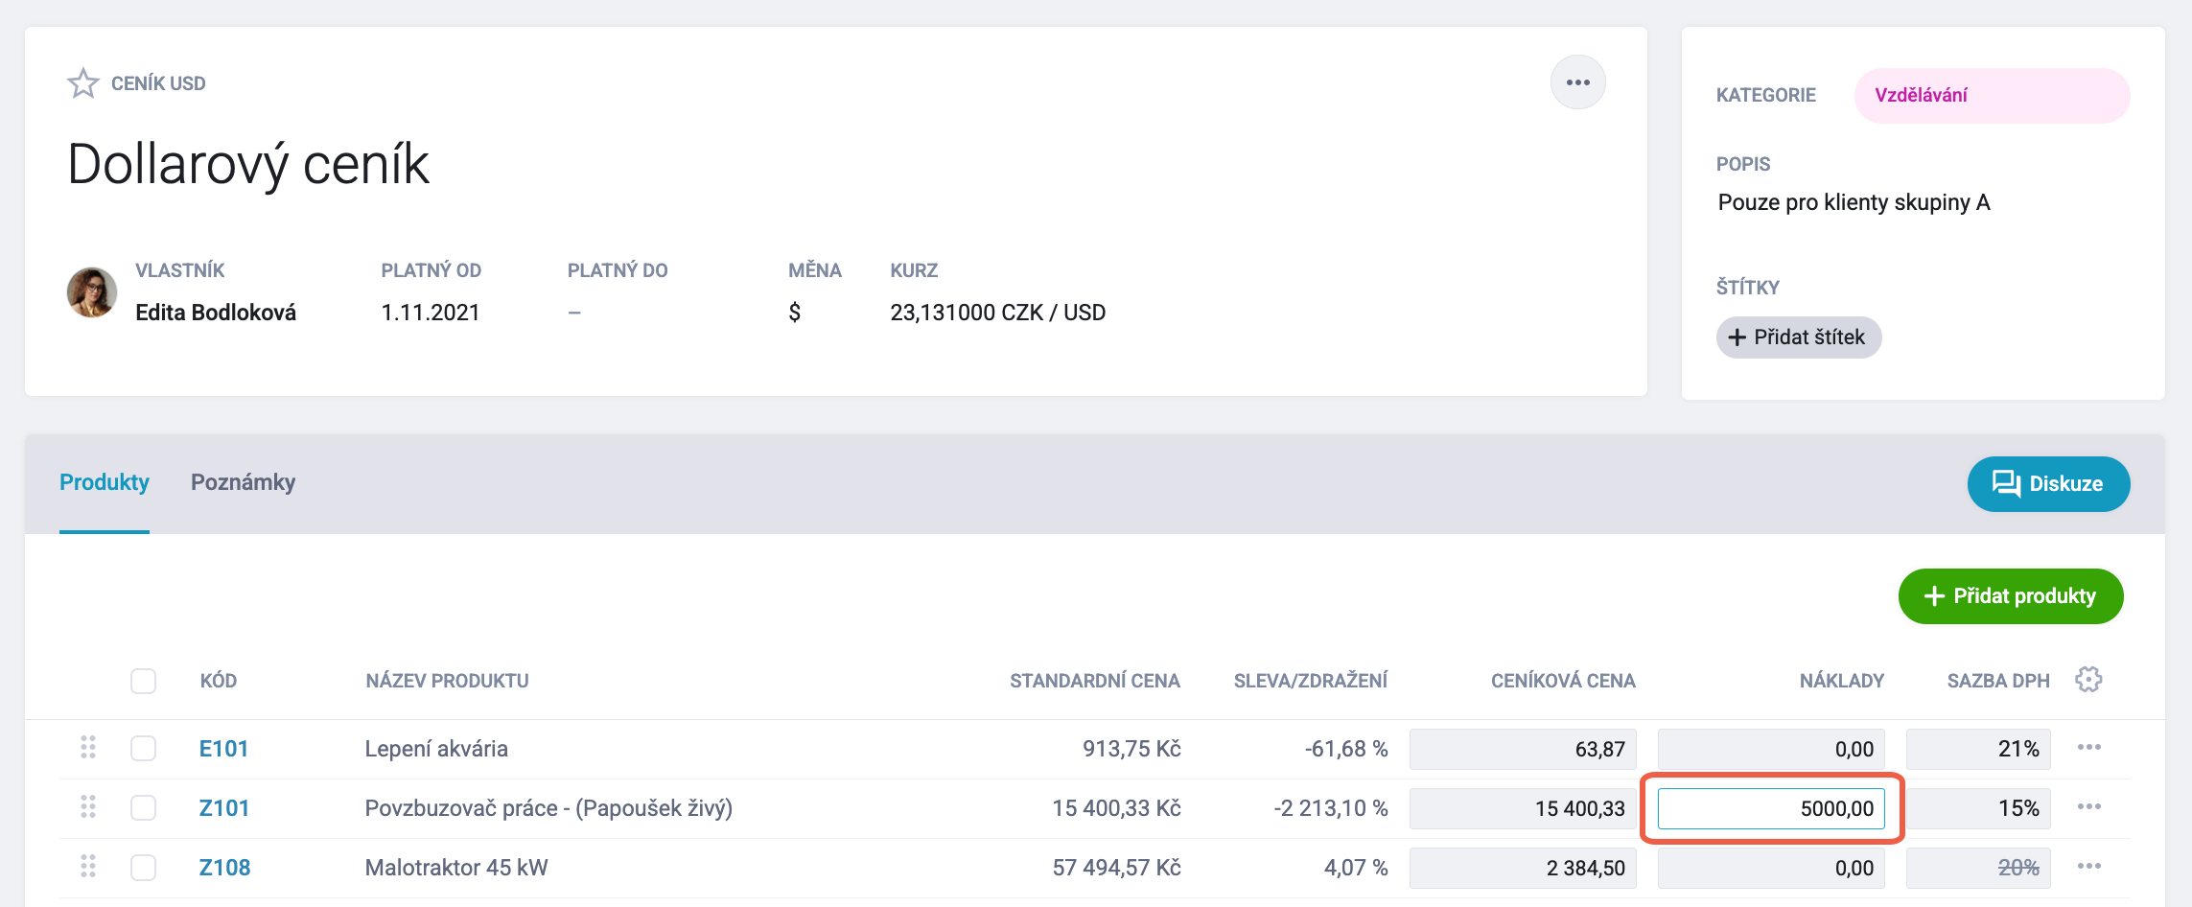The width and height of the screenshot is (2192, 907).
Task: Grab the drag handle of Z108 row
Action: (88, 867)
